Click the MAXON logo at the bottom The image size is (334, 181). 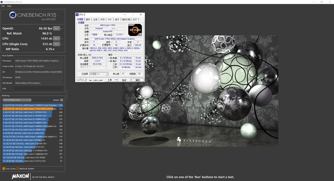(20, 177)
